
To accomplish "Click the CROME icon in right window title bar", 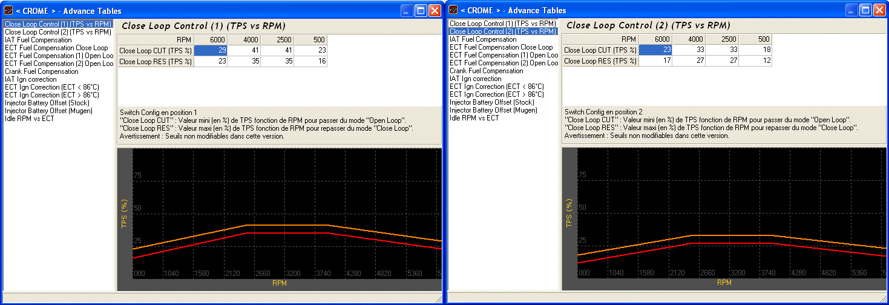I will [x=453, y=10].
